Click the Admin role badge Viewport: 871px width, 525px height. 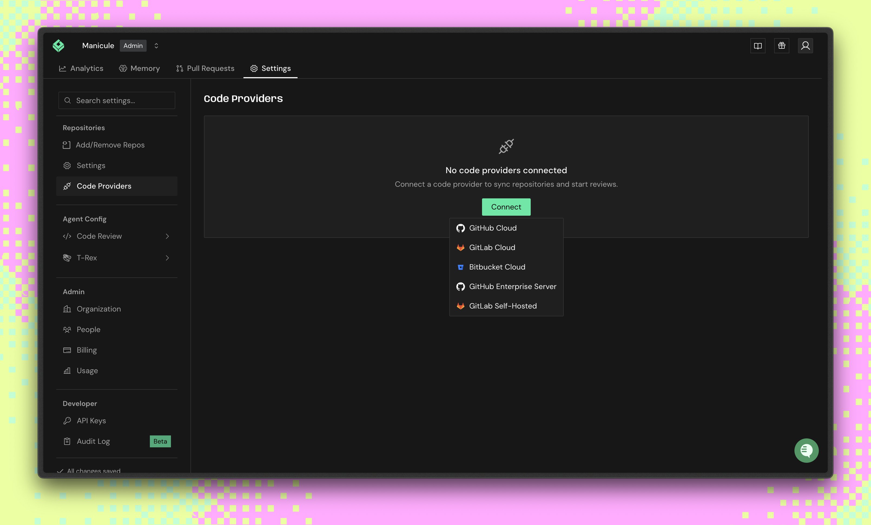133,46
